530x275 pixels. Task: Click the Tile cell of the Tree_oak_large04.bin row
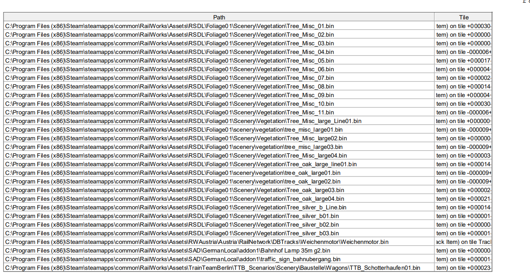coord(463,199)
